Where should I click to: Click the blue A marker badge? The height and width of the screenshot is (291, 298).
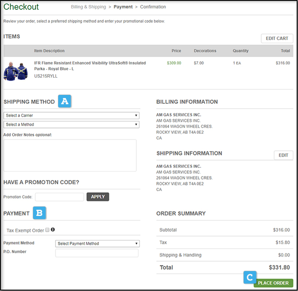pyautogui.click(x=65, y=102)
